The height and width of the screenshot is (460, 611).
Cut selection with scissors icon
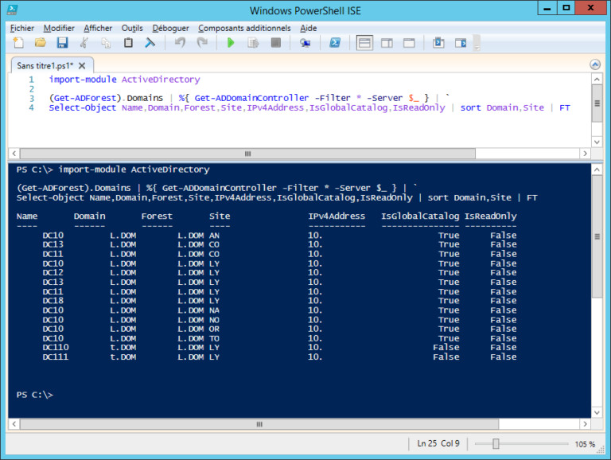coord(84,42)
